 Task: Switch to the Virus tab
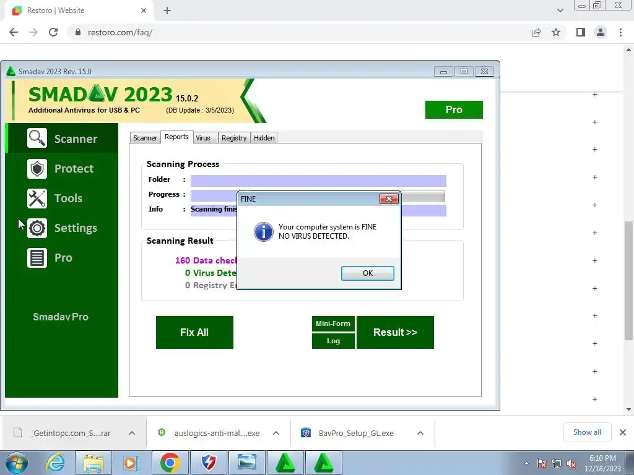[x=206, y=138]
